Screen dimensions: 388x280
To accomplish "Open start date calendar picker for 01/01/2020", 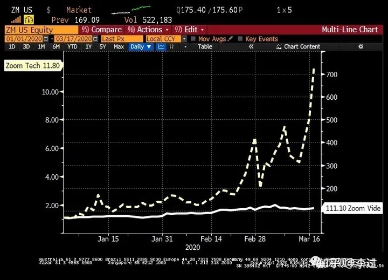I will click(45, 39).
